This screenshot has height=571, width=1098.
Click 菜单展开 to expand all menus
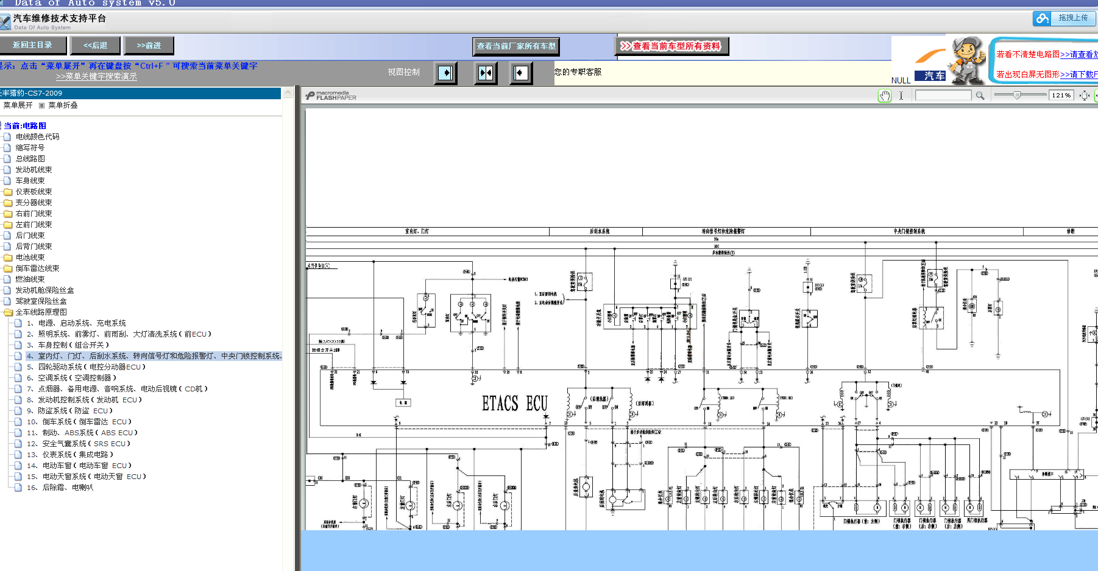click(18, 105)
